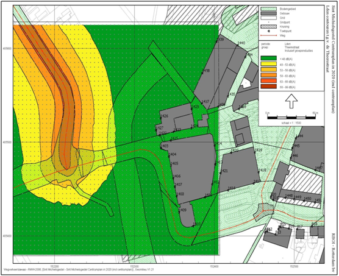Image resolution: width=339 pixels, height=276 pixels.
Task: Click test point 1403 on the building
Action: click(x=164, y=146)
